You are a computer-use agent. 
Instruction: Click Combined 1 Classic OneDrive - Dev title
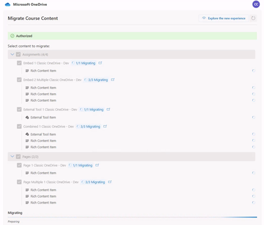pos(48,127)
